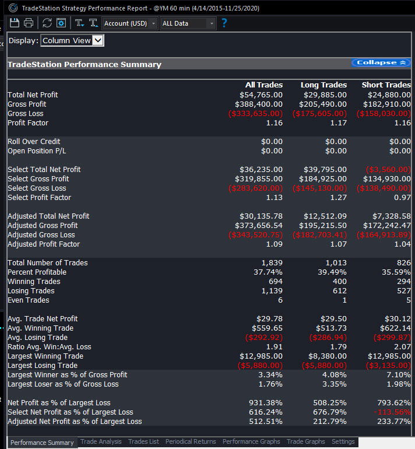The image size is (415, 449).
Task: Click the Select Gross Profit row label
Action: tap(38, 179)
